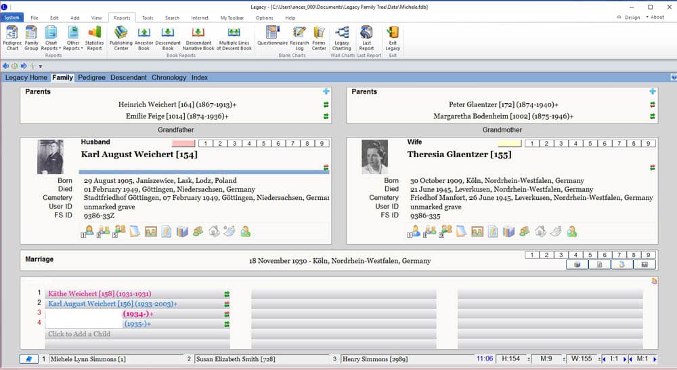Open Multiple Lines of Descent Book

click(x=234, y=38)
